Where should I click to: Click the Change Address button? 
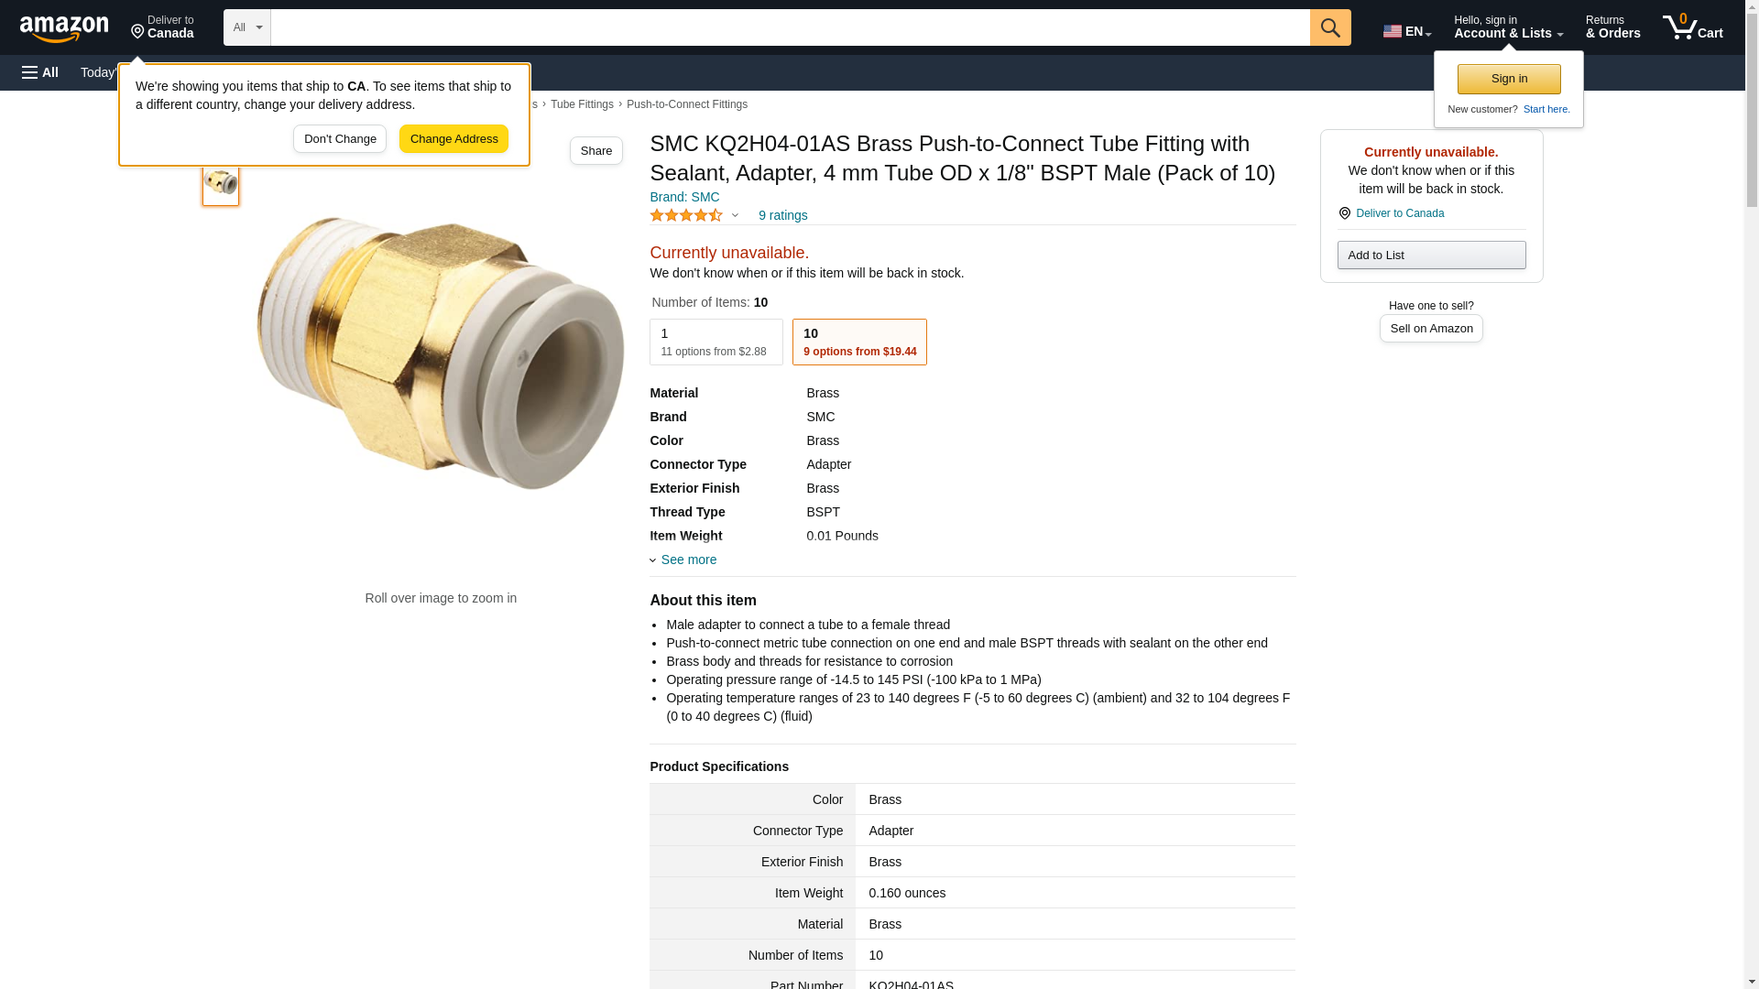(453, 139)
